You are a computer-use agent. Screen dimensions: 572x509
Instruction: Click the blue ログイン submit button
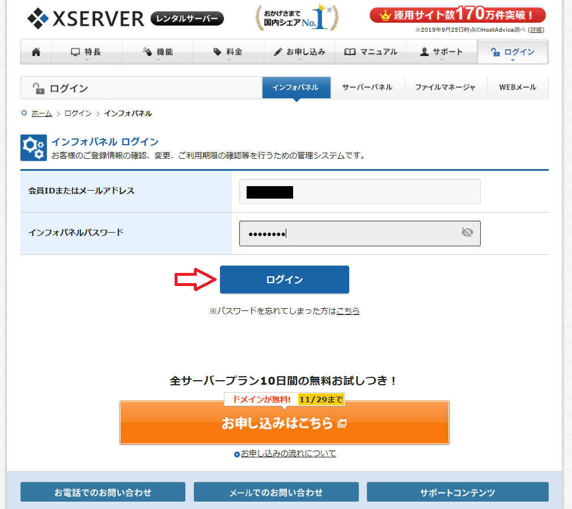point(285,280)
